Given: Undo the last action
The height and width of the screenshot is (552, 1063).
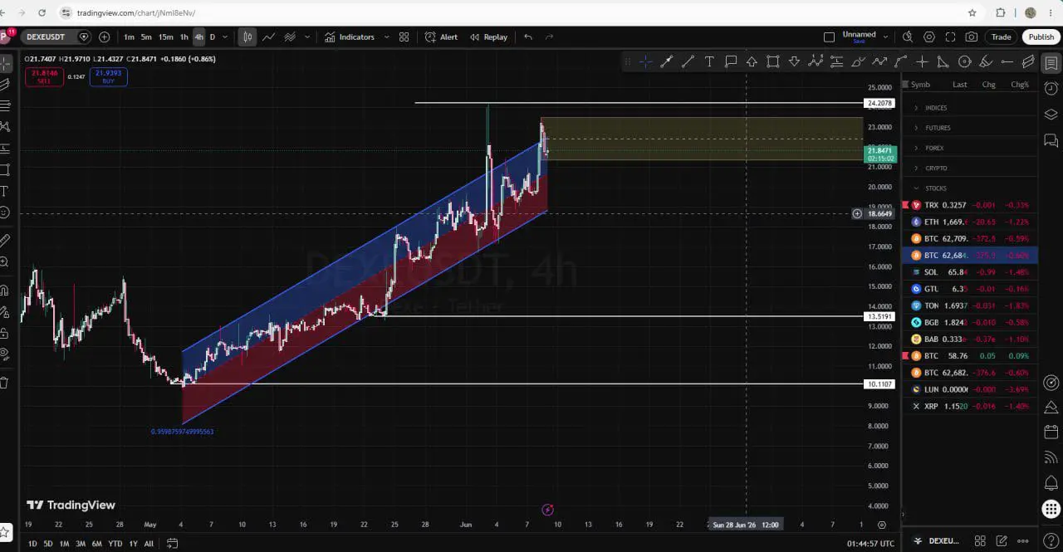Looking at the screenshot, I should (x=528, y=37).
